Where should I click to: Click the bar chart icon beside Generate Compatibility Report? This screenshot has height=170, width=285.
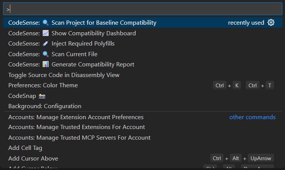pyautogui.click(x=46, y=65)
